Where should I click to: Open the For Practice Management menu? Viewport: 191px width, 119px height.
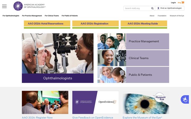point(32,16)
